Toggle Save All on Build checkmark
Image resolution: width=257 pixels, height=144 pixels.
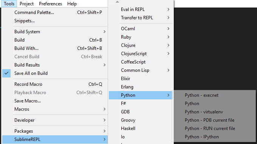(x=55, y=73)
